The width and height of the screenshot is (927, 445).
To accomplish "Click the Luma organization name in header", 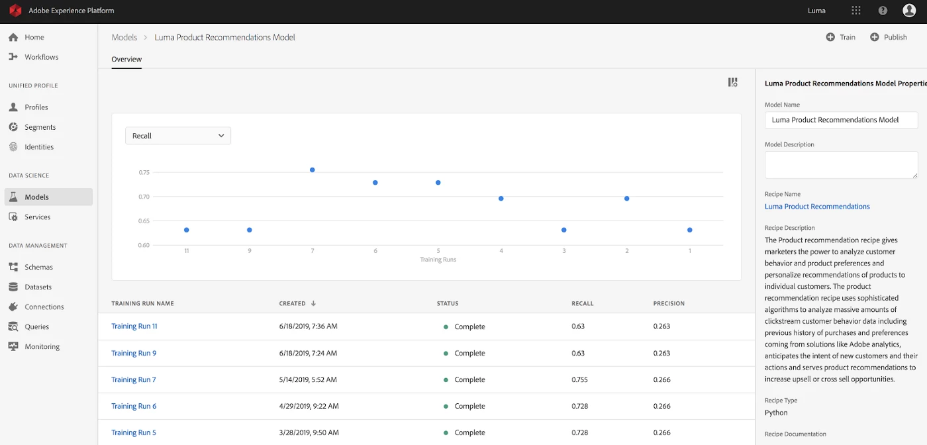I will pyautogui.click(x=816, y=11).
